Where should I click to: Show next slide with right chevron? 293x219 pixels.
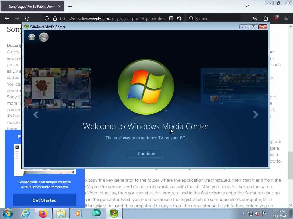pos(256,115)
